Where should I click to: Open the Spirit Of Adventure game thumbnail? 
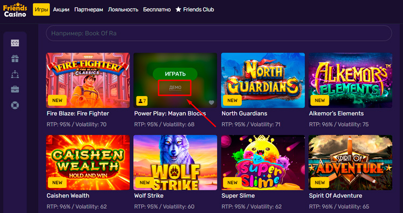coord(350,163)
